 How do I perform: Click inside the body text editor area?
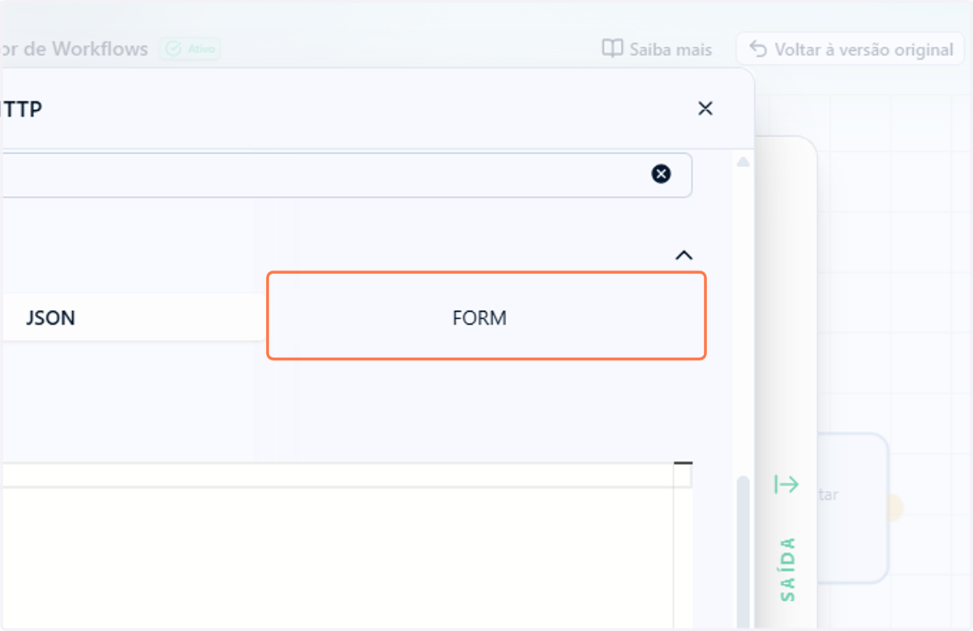pyautogui.click(x=336, y=557)
